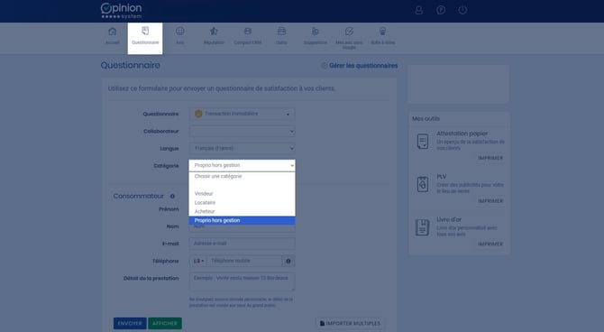Click the power logout icon
604x332 pixels.
(462, 11)
